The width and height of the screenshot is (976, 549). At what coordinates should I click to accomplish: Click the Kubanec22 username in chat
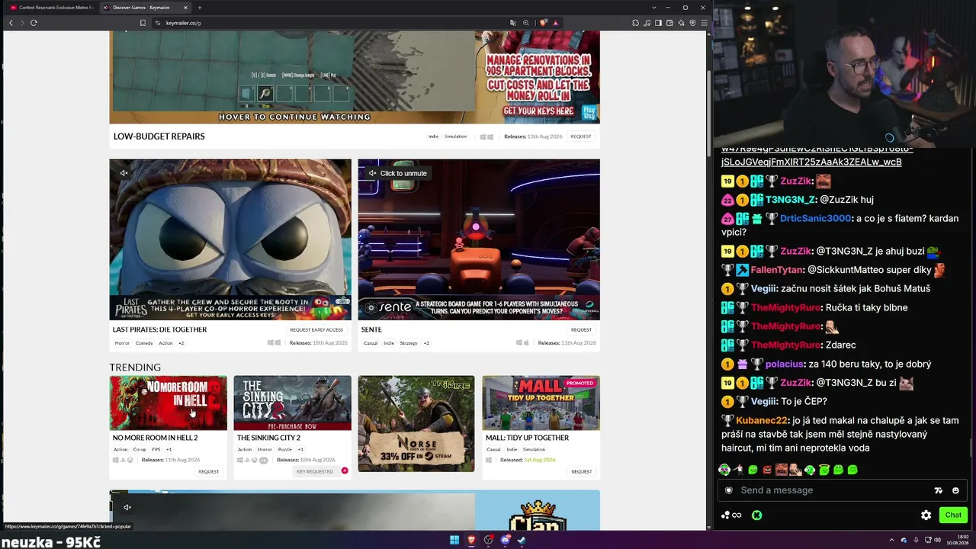(x=762, y=420)
